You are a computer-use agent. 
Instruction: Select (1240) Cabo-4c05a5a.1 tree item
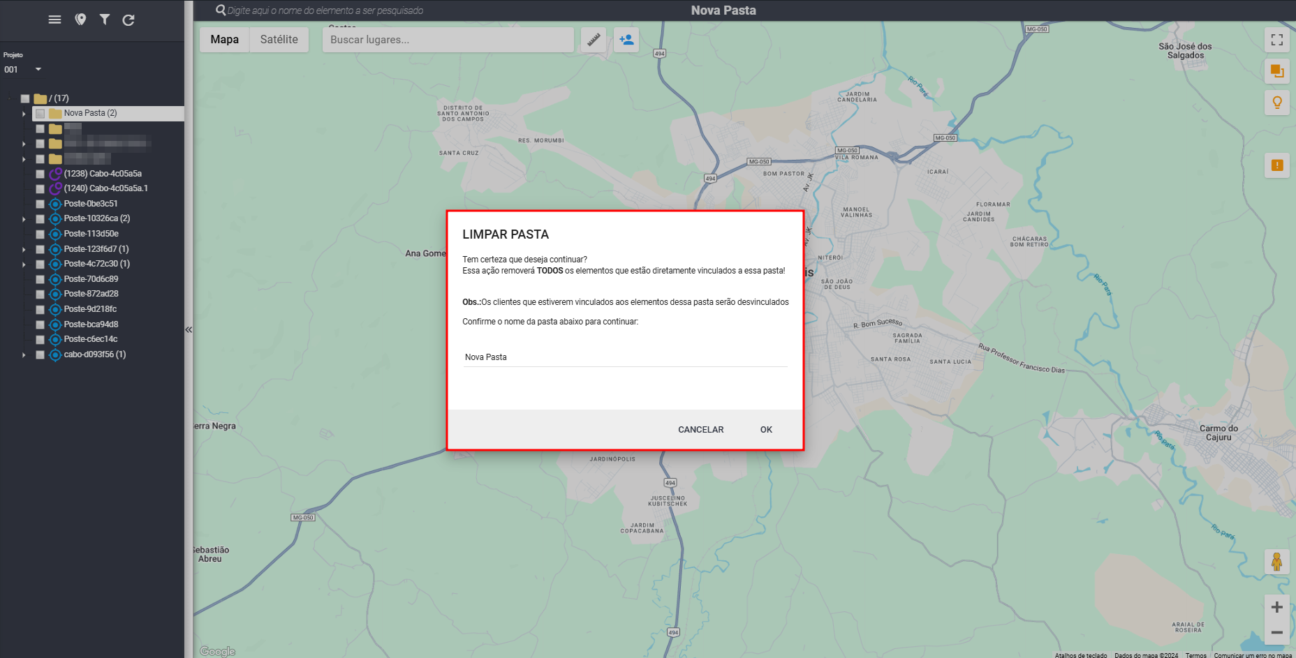click(105, 188)
